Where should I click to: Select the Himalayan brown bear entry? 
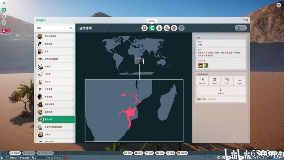tap(55, 36)
